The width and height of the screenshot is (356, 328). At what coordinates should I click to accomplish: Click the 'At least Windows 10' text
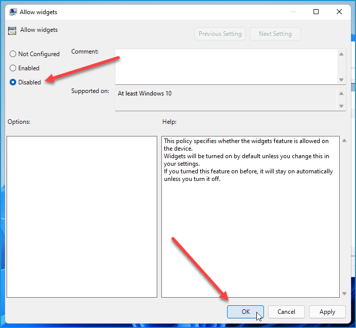click(145, 93)
